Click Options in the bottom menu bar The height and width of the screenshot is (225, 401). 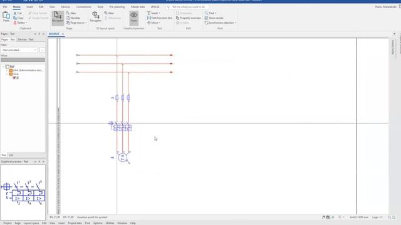(98, 223)
